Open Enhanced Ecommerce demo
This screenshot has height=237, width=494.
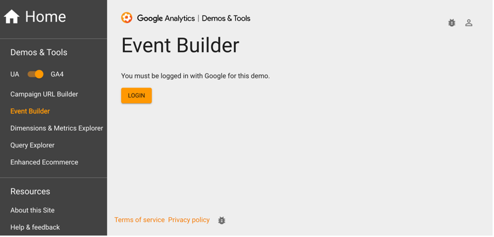tap(44, 163)
